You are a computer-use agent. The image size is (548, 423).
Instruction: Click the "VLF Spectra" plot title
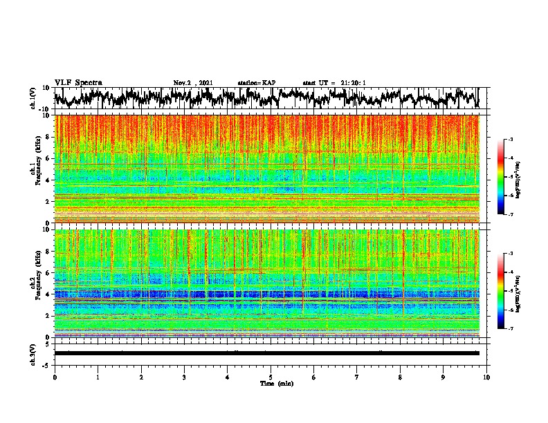[x=78, y=83]
